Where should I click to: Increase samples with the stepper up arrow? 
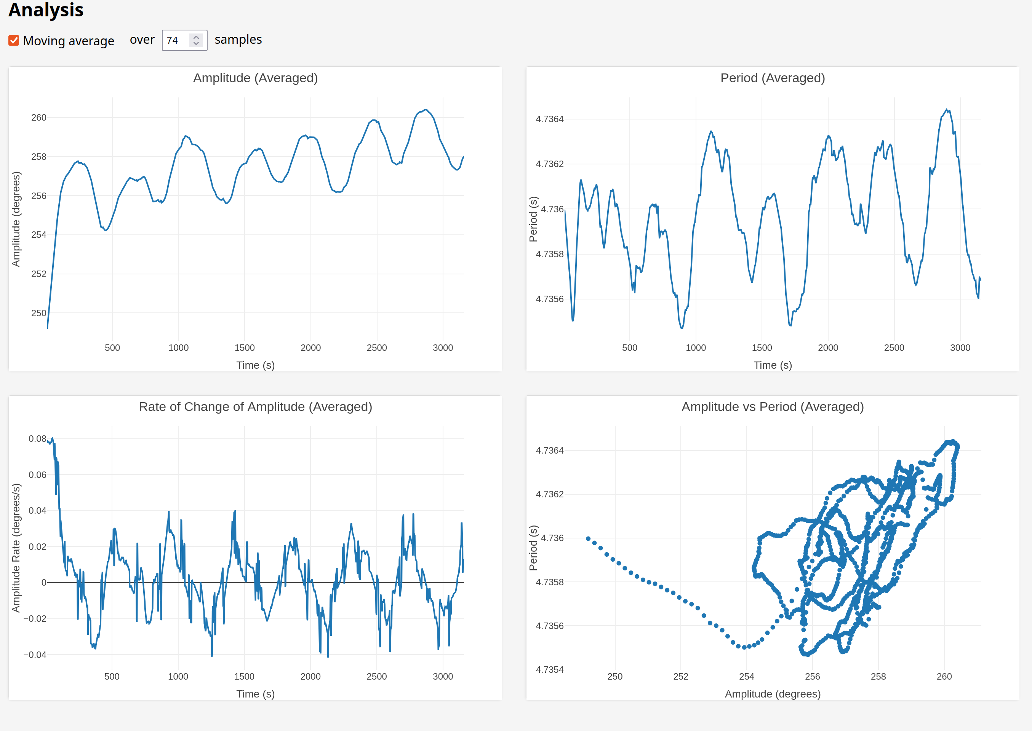click(196, 37)
